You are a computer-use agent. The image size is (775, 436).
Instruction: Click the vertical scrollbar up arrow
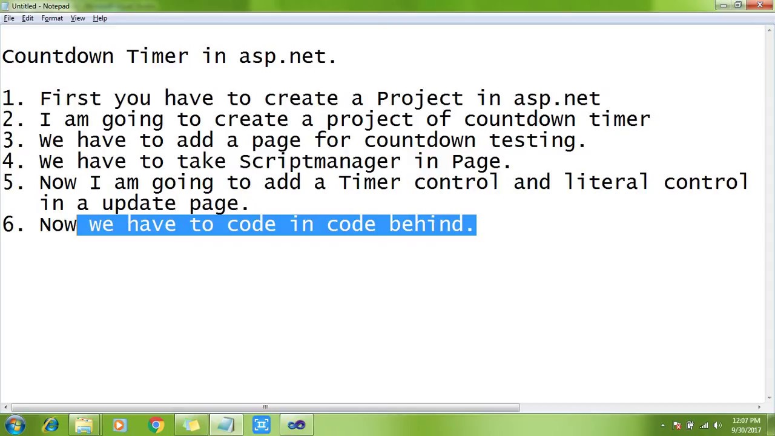click(x=770, y=30)
